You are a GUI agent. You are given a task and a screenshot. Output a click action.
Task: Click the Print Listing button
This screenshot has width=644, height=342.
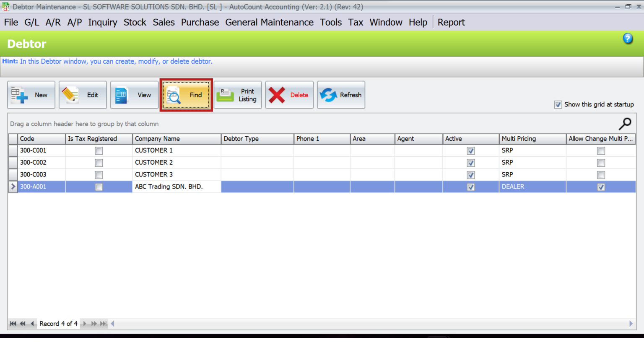pos(238,95)
